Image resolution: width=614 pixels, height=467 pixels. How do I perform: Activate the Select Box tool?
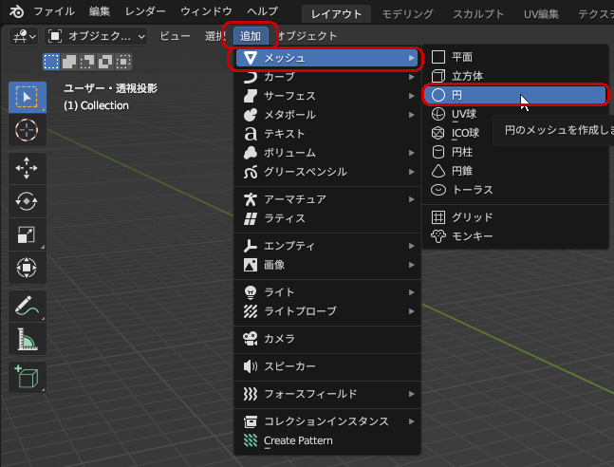click(x=27, y=97)
